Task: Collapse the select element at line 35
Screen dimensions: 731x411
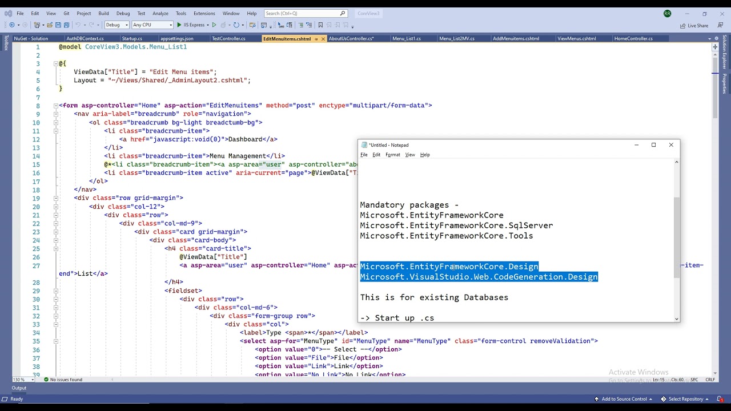Action: [56, 341]
